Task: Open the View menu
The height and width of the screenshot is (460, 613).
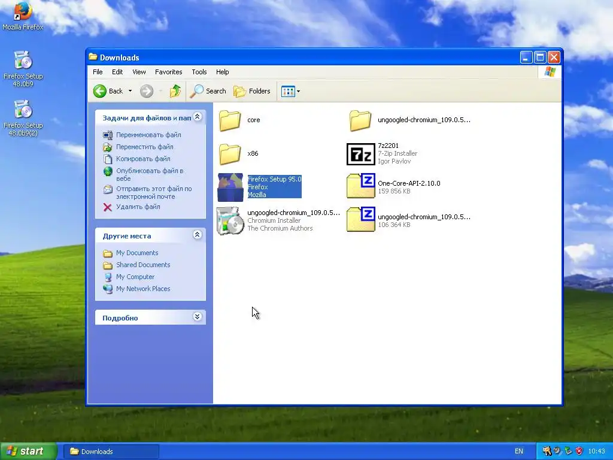Action: 139,72
